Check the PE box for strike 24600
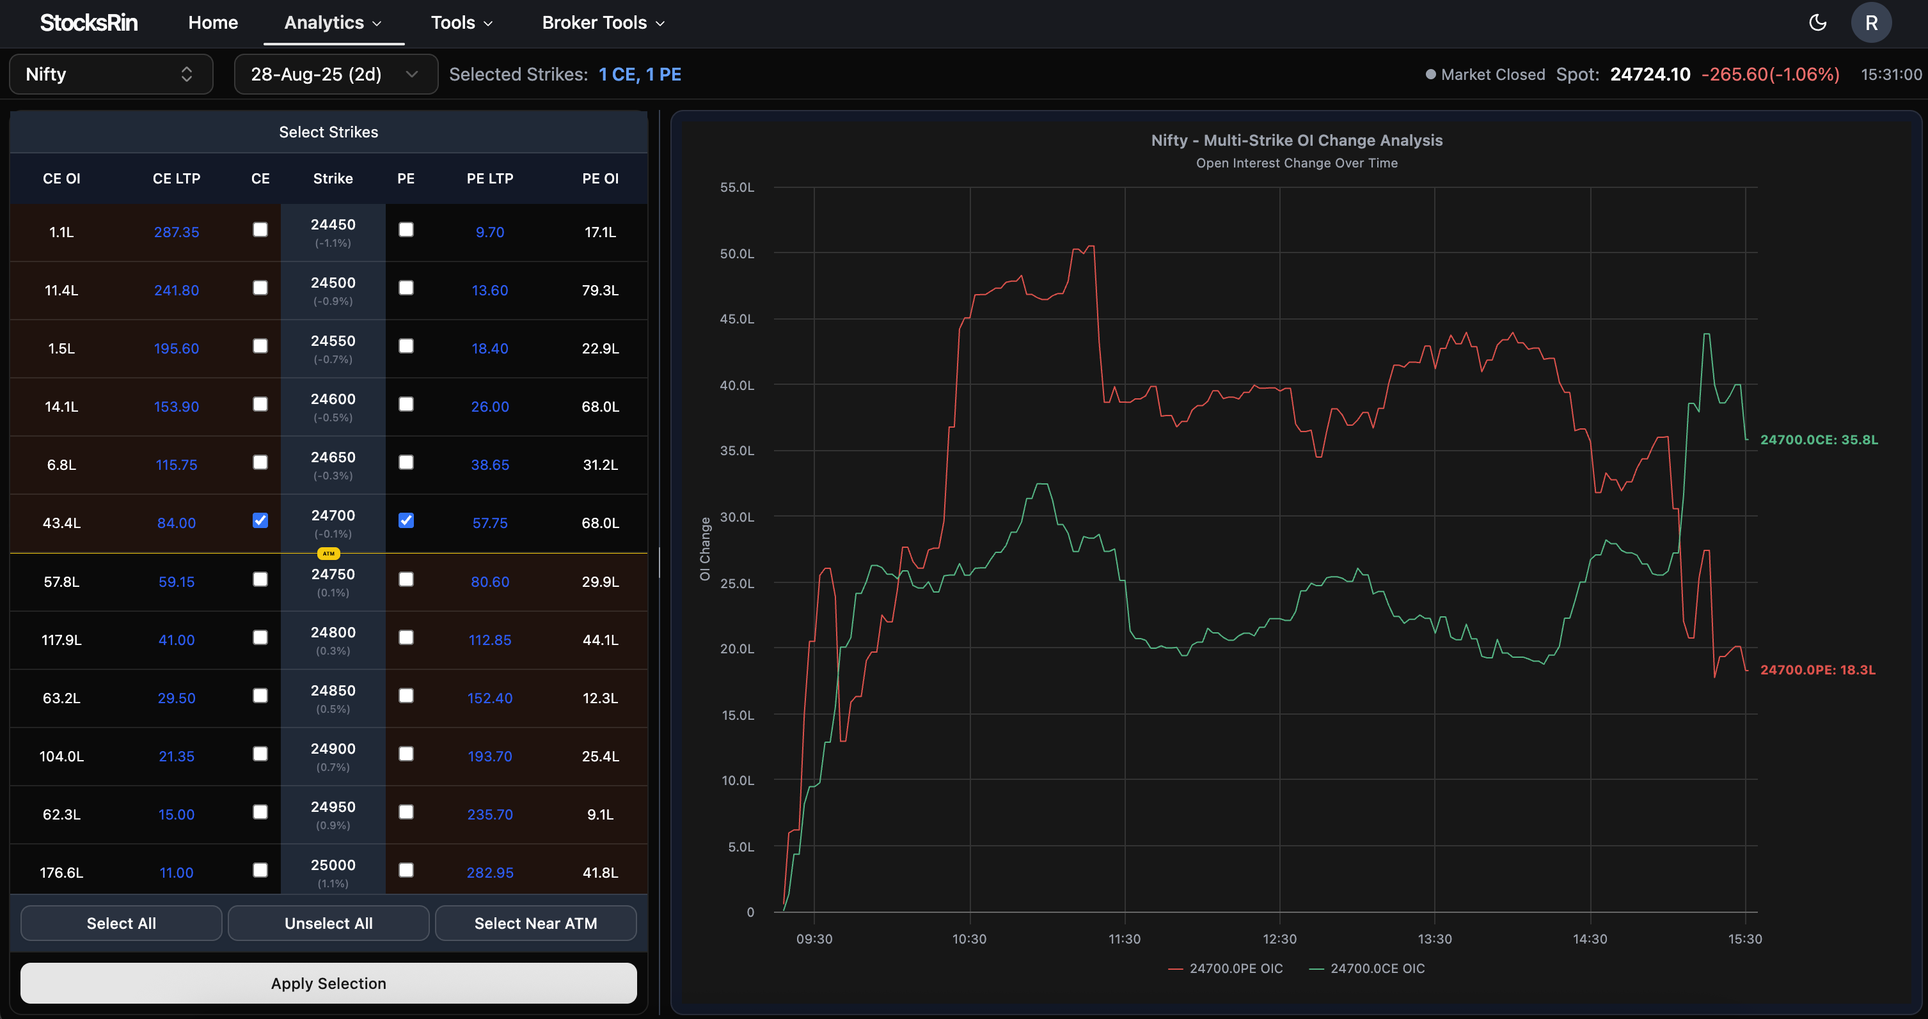The image size is (1928, 1019). click(x=406, y=404)
